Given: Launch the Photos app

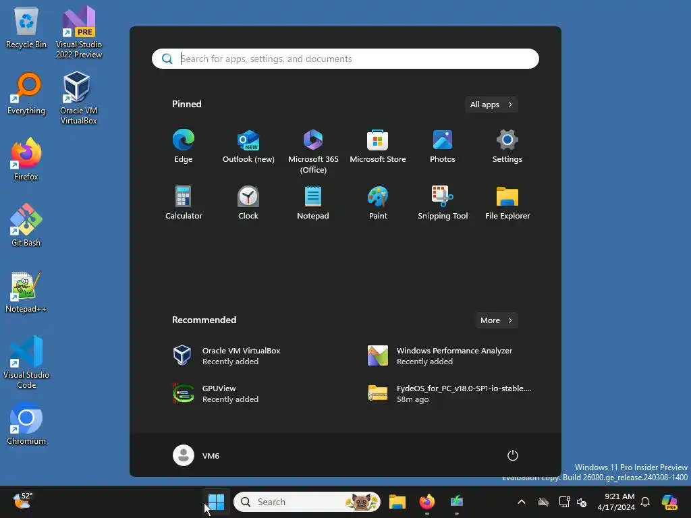Looking at the screenshot, I should 443,146.
